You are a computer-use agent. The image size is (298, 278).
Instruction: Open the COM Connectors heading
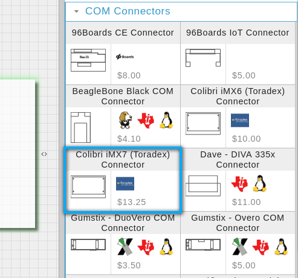click(x=128, y=11)
